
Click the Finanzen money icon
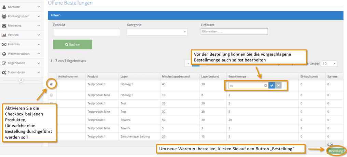(x=4, y=44)
